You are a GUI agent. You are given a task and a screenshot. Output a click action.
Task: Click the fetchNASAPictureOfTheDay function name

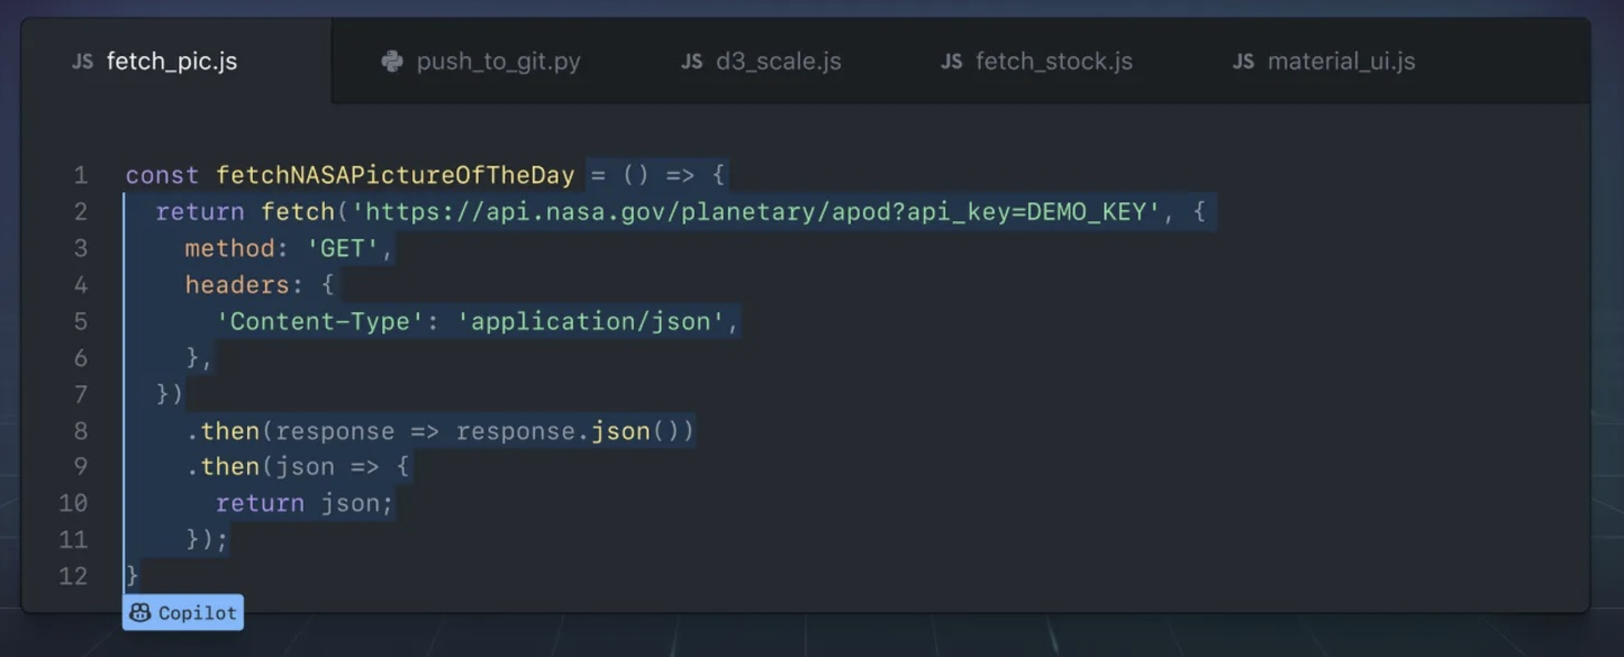[x=395, y=176]
